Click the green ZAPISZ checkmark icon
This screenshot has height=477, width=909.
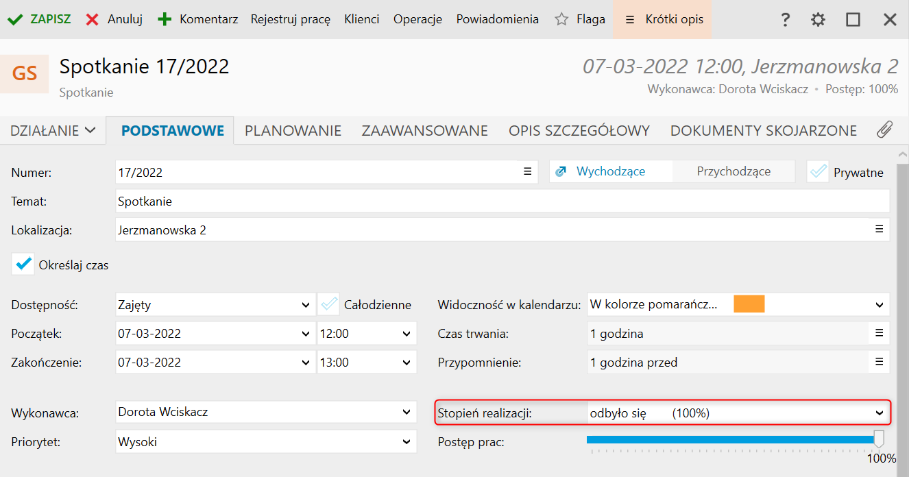(15, 19)
